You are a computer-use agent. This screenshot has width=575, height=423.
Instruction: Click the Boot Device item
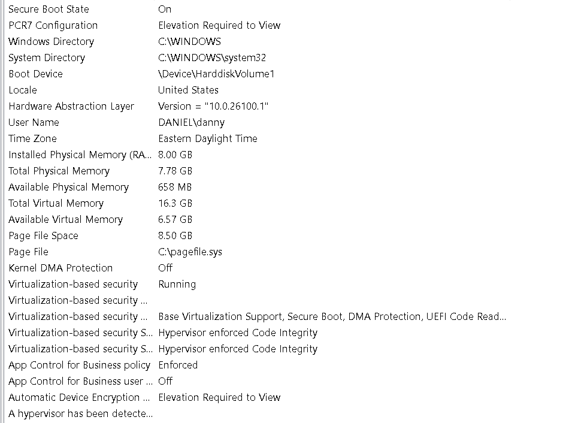pos(35,74)
